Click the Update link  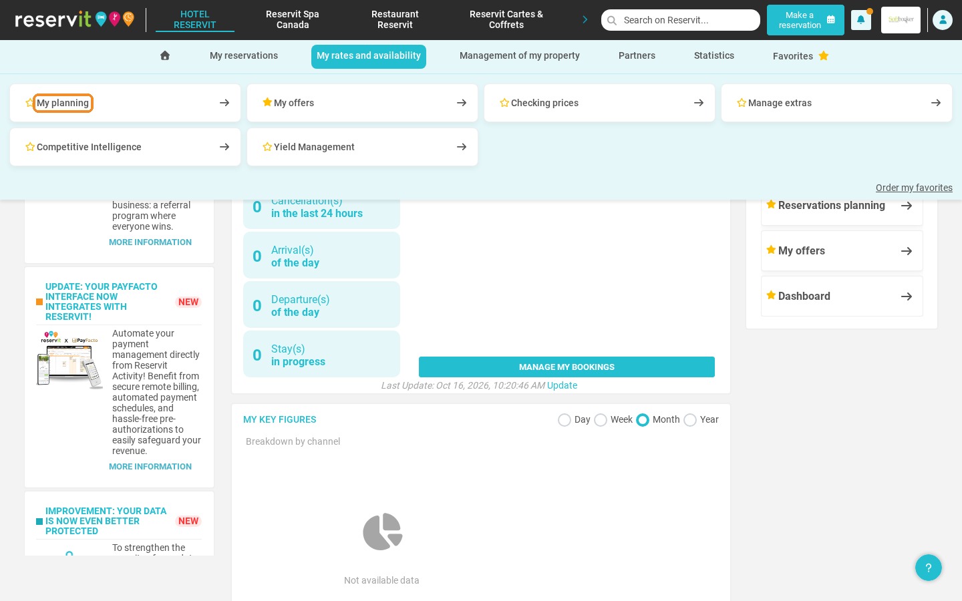(562, 385)
